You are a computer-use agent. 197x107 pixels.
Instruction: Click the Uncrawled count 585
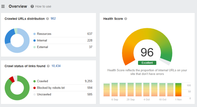90,94
